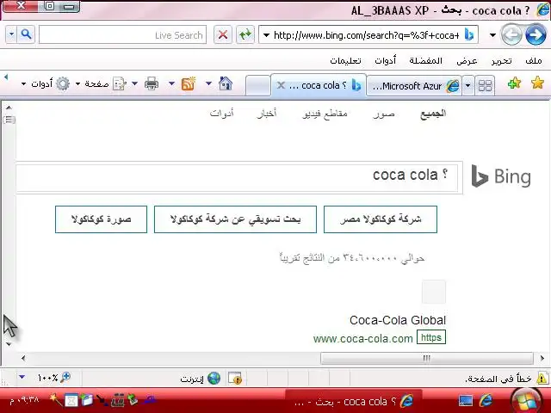
Task: Open the تحرير (Edit) menu
Action: click(x=501, y=60)
